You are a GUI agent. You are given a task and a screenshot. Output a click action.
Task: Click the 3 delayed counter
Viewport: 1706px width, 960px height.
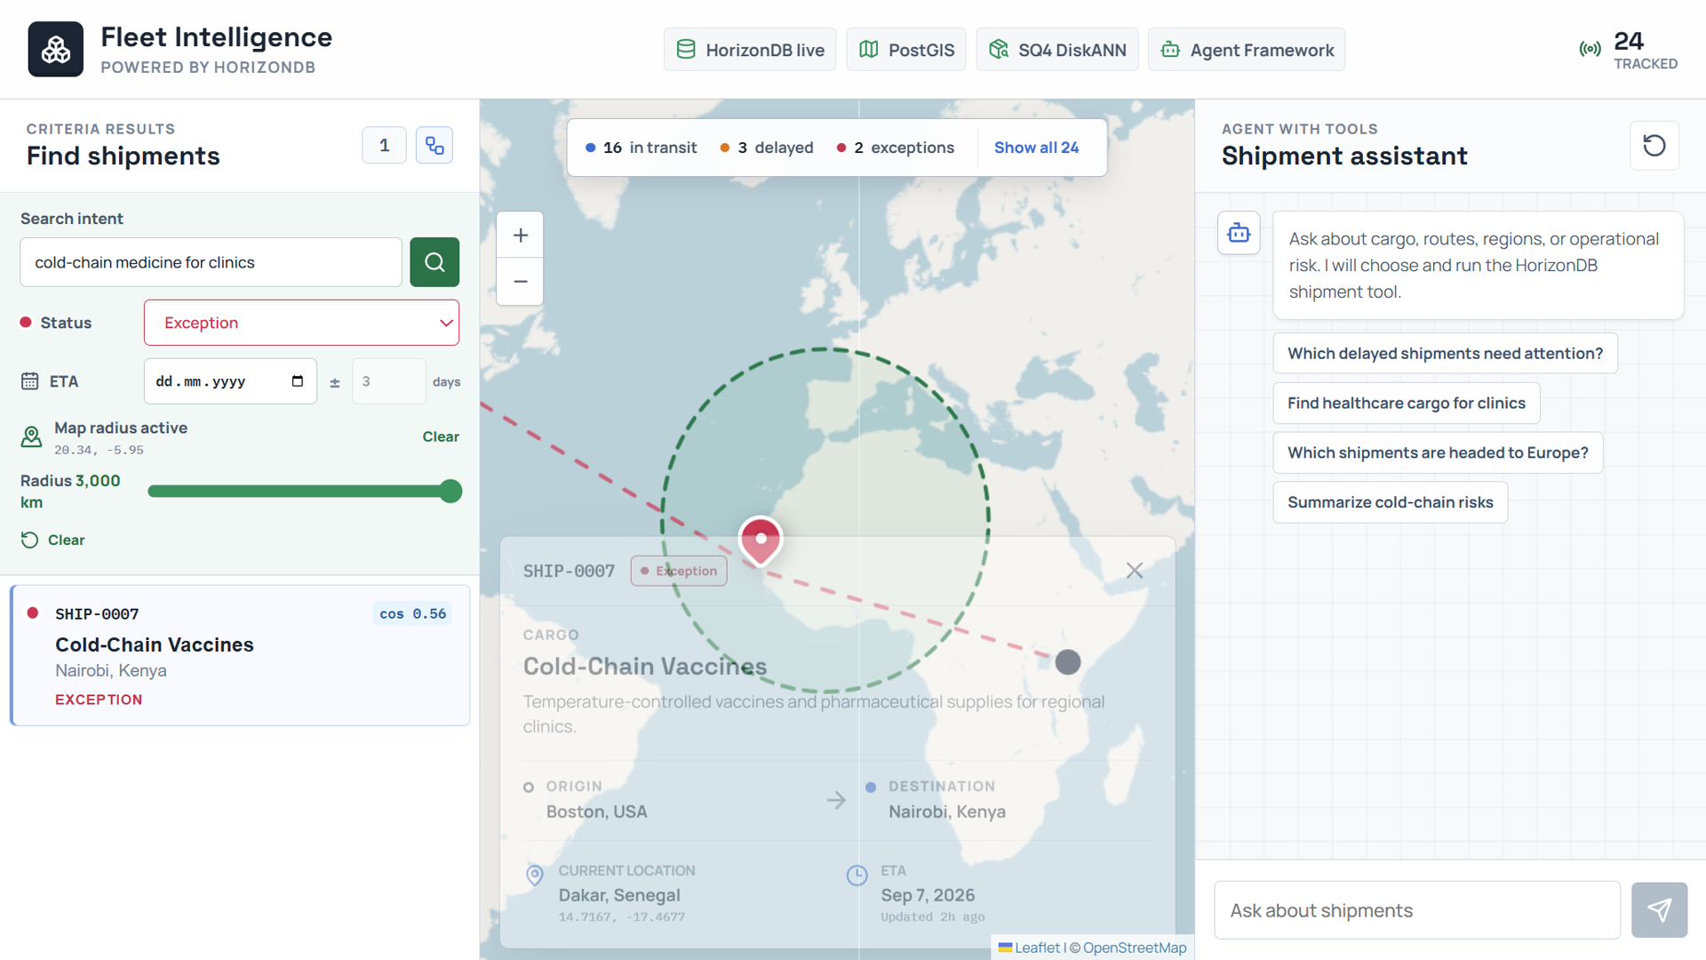tap(767, 148)
